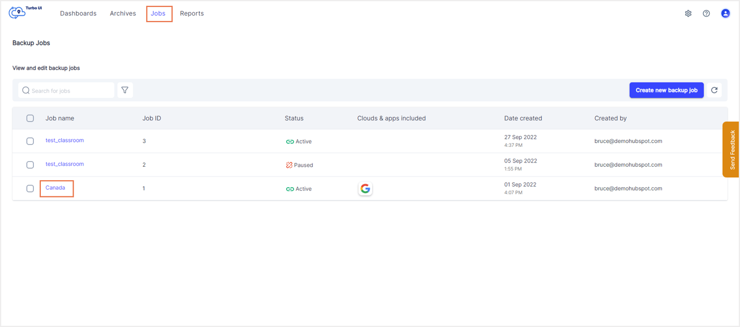
Task: Click the search magnifier icon
Action: point(26,90)
